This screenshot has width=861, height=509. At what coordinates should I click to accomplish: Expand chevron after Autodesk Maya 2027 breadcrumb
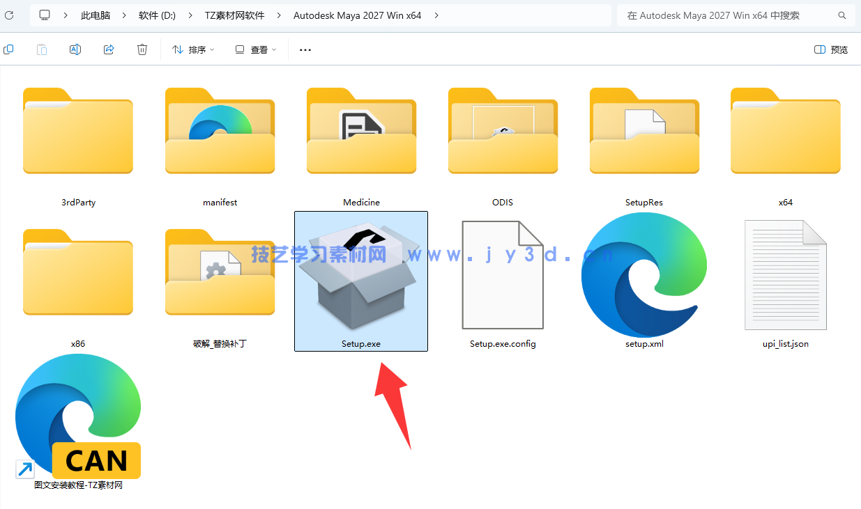coord(436,15)
